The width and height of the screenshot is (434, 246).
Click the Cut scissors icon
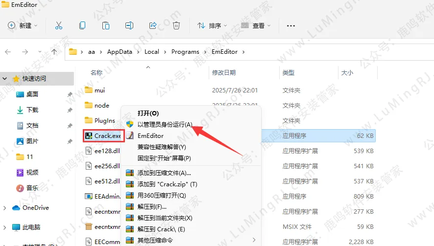coord(59,26)
